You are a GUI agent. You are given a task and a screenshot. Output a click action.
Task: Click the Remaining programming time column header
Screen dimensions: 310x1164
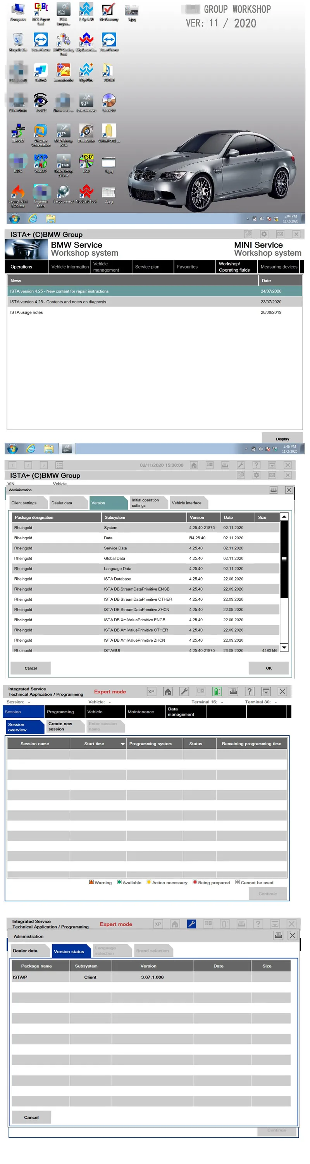[x=251, y=744]
